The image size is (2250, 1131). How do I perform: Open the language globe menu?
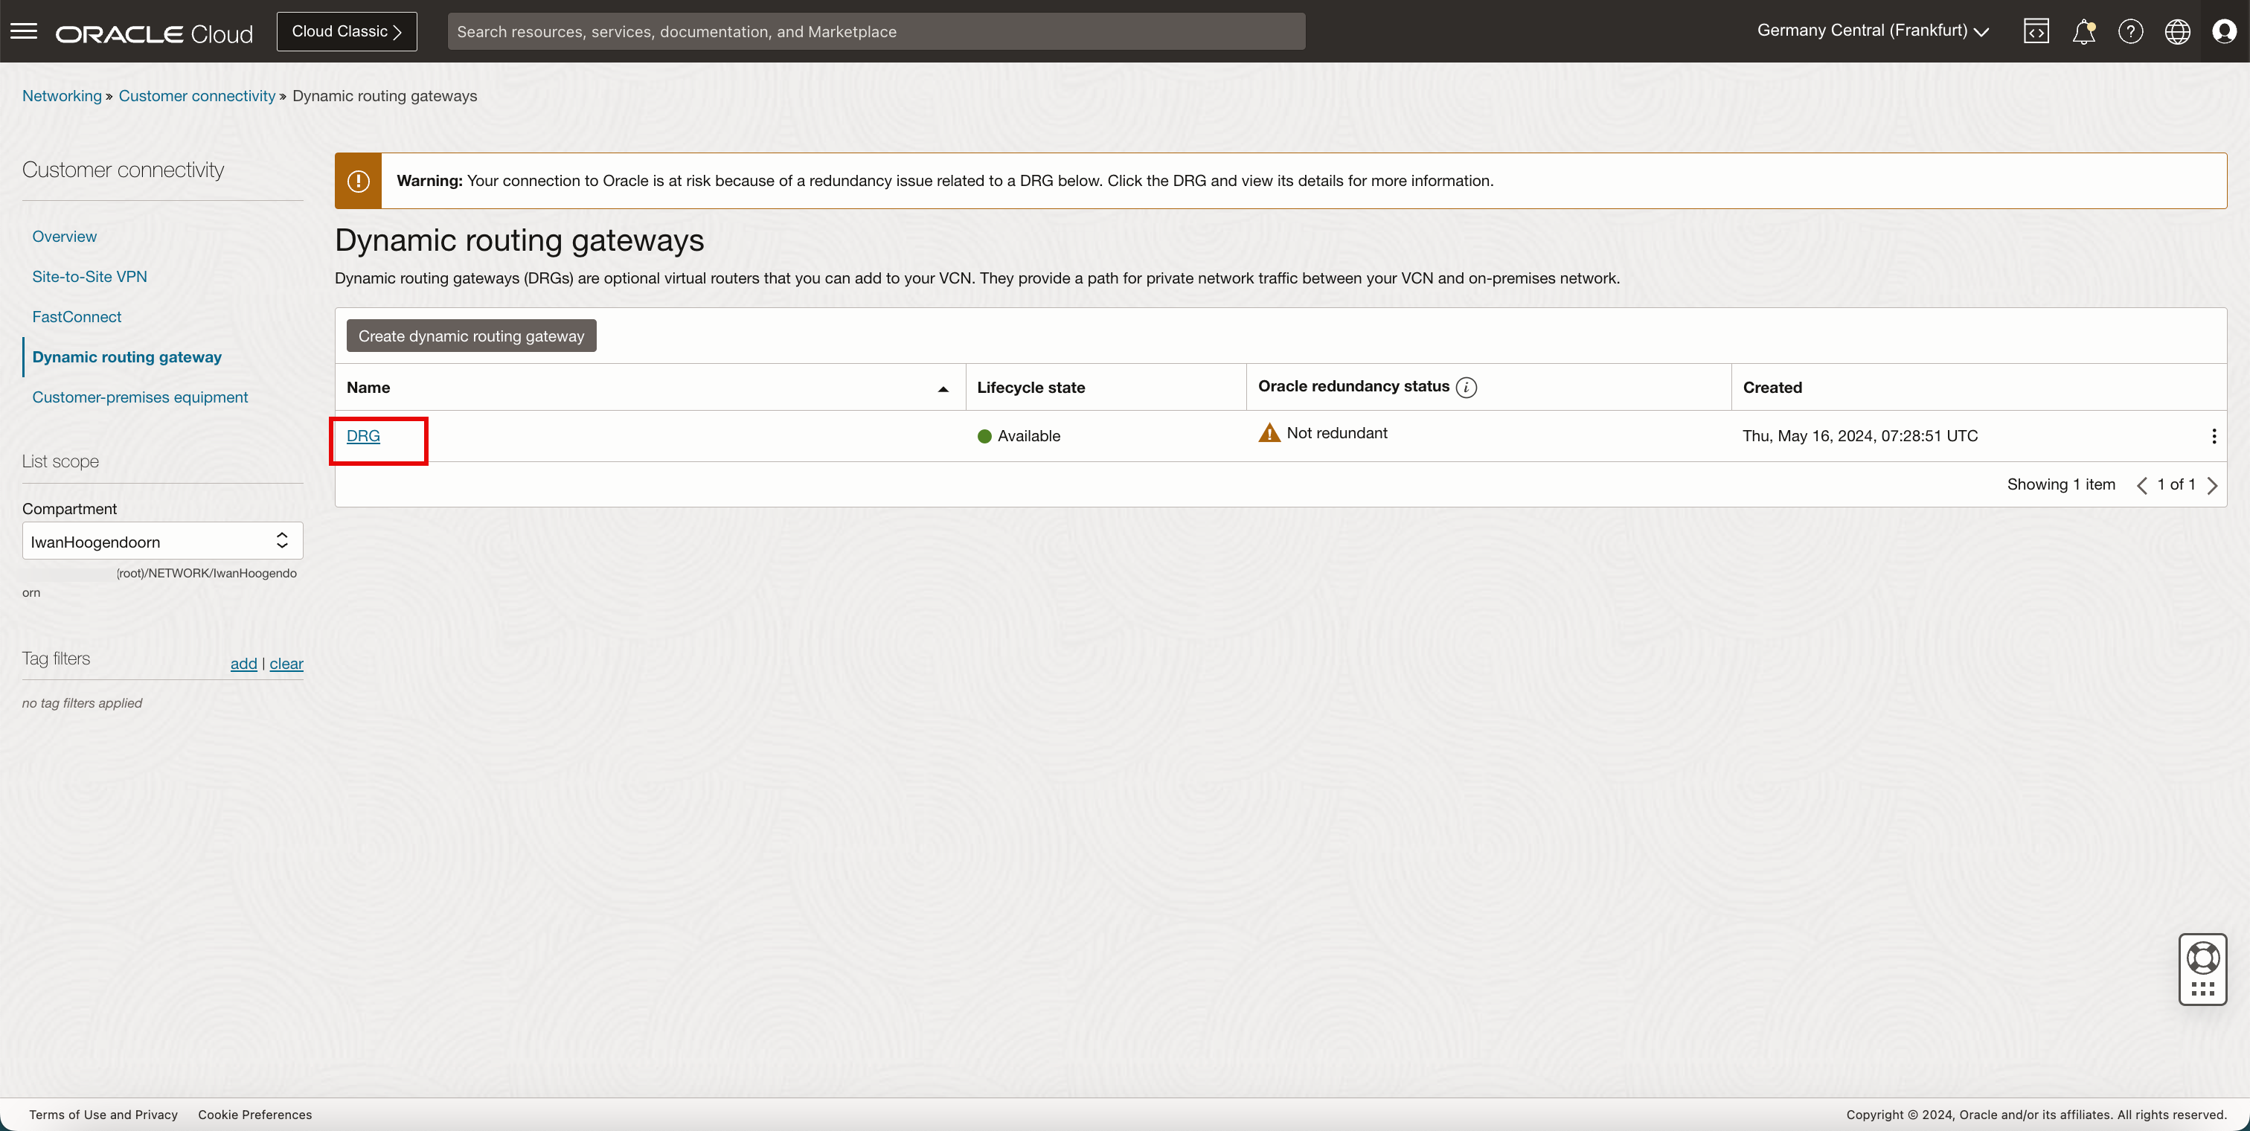point(2178,31)
